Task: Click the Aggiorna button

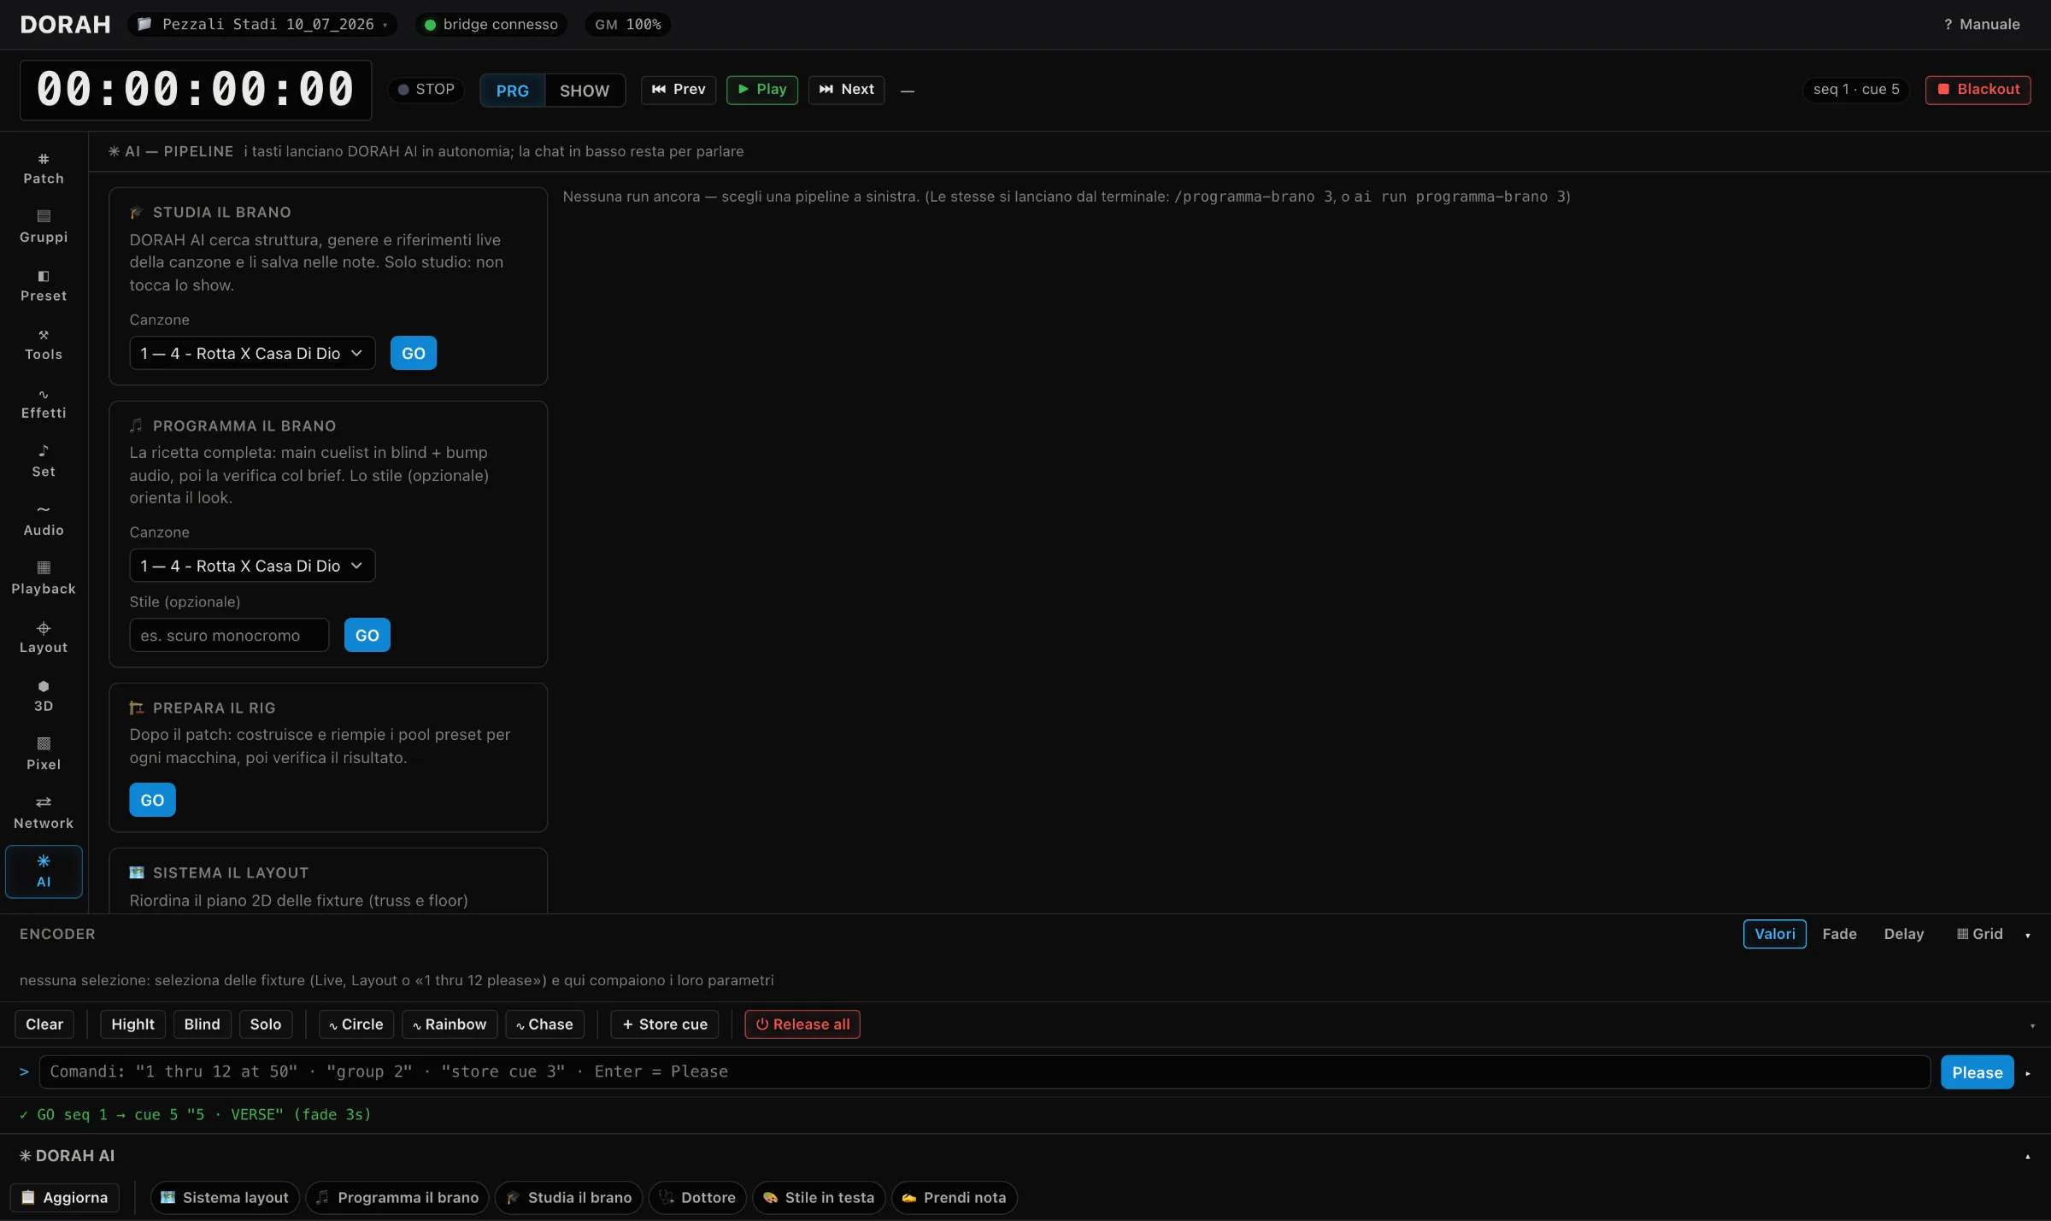Action: pos(65,1198)
